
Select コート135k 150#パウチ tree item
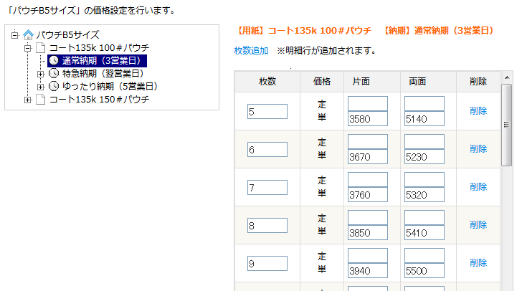99,99
